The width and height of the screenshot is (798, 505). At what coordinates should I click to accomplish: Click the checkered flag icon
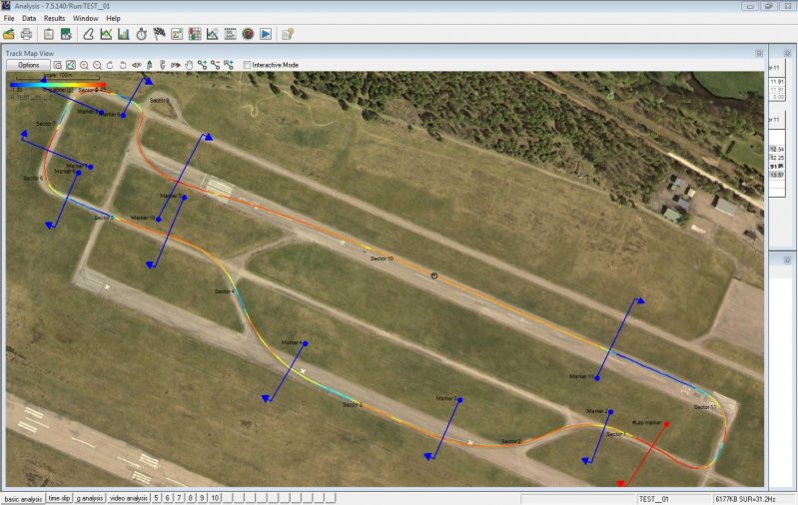pos(159,34)
